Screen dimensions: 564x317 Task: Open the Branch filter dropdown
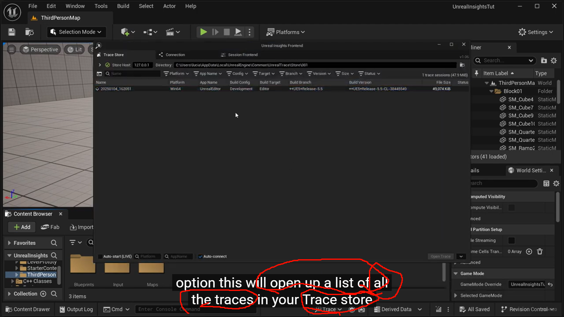[291, 74]
